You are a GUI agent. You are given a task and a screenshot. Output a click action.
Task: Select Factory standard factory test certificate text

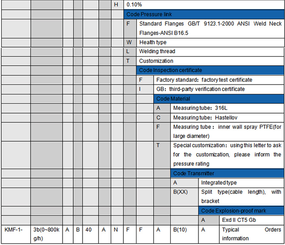pyautogui.click(x=204, y=80)
